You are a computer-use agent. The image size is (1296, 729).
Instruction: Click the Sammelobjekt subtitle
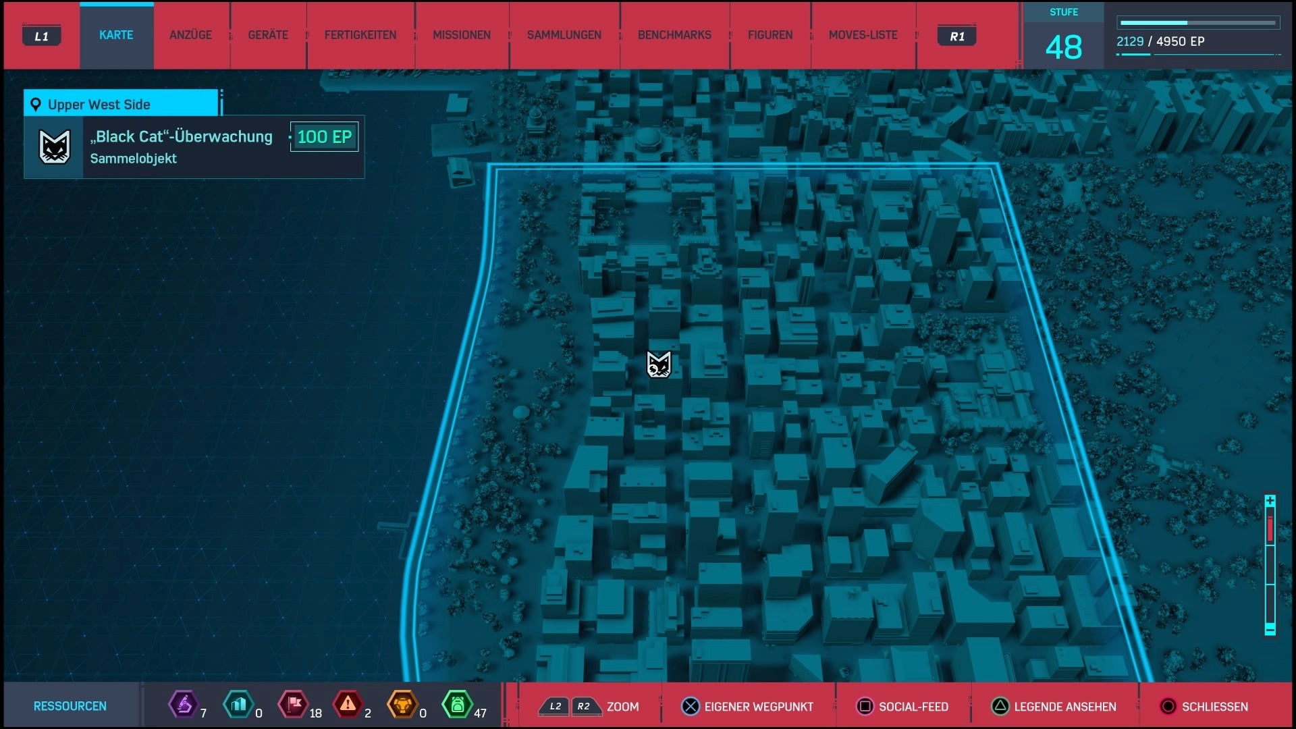[x=134, y=159]
